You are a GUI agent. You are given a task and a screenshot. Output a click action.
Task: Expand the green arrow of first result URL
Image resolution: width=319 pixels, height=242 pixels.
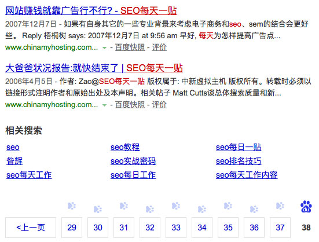[104, 48]
